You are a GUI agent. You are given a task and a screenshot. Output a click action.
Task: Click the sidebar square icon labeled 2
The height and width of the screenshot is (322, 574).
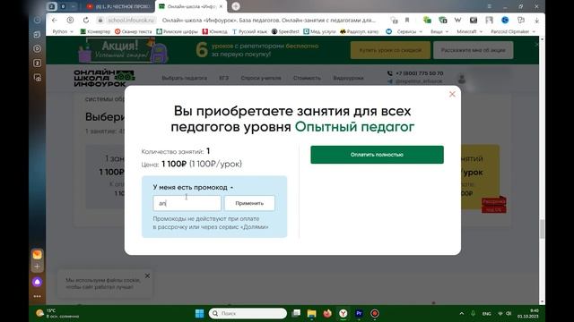tap(38, 64)
